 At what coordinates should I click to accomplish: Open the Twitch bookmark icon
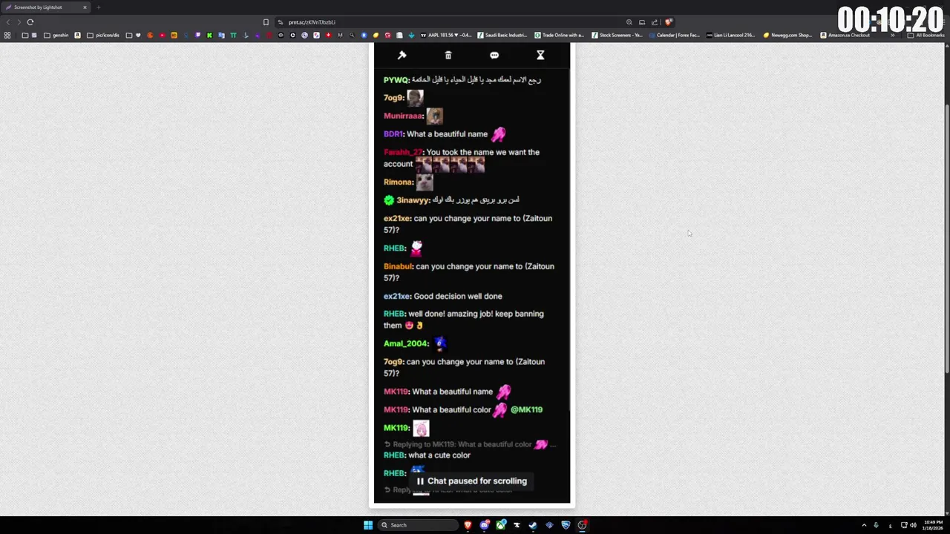pos(197,35)
